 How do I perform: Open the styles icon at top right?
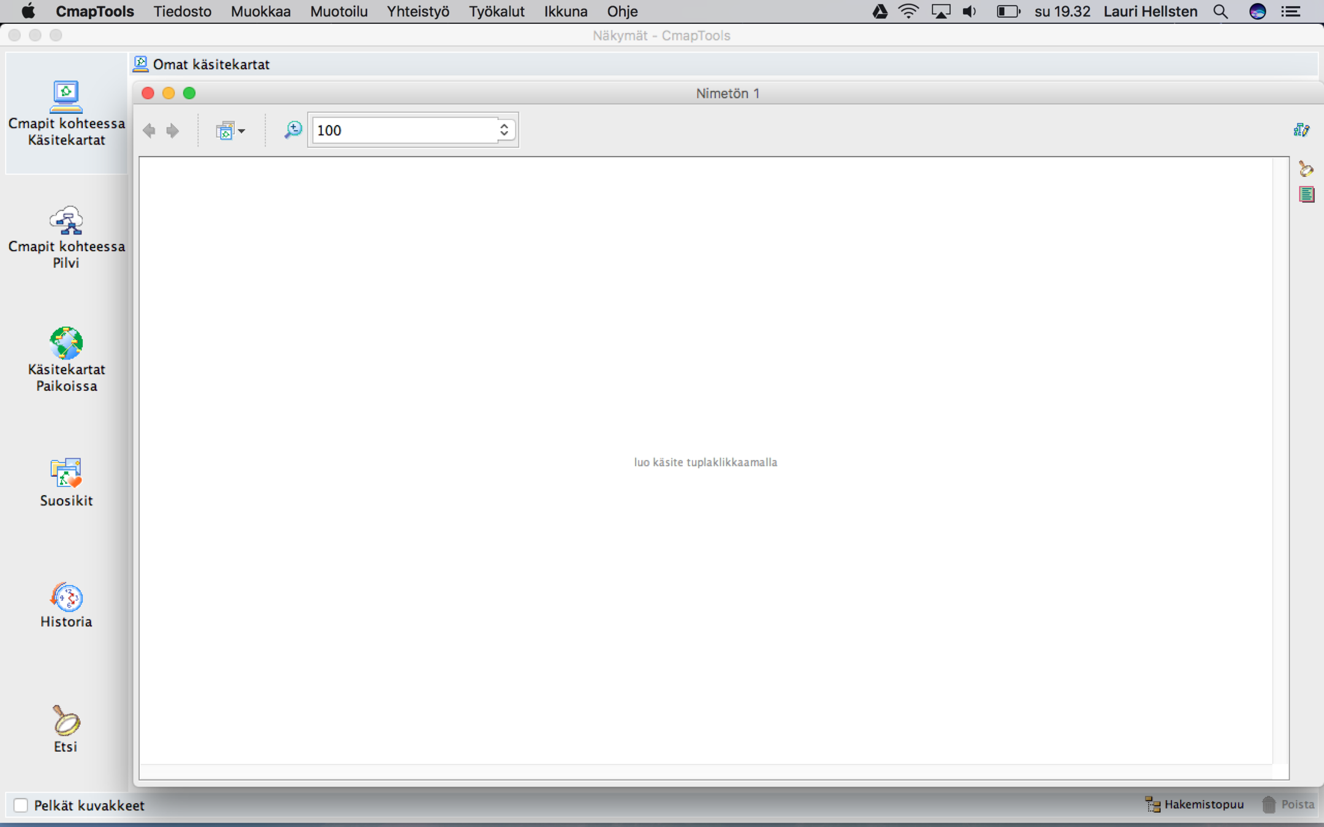click(1301, 130)
